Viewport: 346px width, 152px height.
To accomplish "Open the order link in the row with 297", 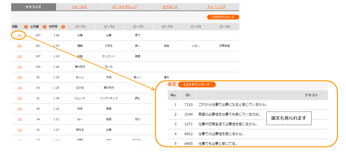I will point(20,35).
